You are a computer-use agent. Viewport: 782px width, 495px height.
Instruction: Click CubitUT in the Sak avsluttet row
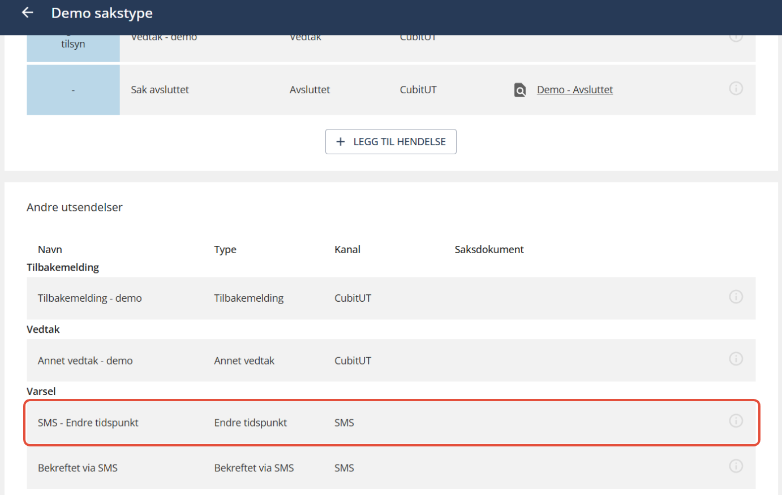418,90
